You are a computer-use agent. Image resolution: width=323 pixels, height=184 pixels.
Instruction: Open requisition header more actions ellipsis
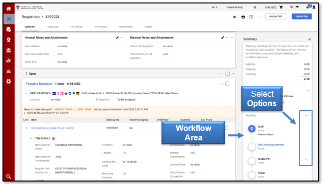click(259, 17)
